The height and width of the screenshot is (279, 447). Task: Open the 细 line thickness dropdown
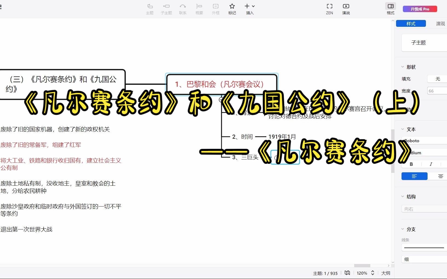[x=424, y=259]
